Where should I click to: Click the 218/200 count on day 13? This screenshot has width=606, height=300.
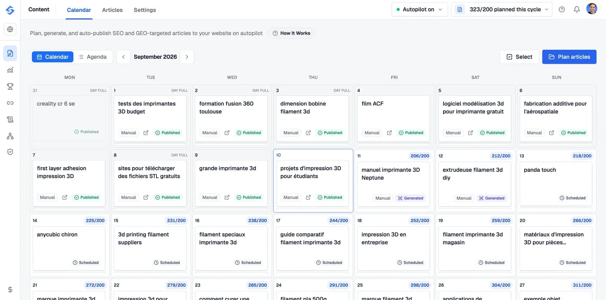point(582,156)
